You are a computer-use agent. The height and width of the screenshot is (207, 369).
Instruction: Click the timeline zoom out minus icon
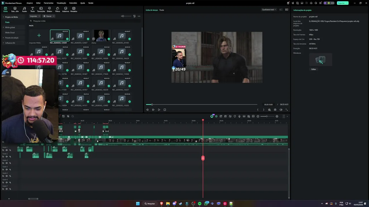(258, 116)
